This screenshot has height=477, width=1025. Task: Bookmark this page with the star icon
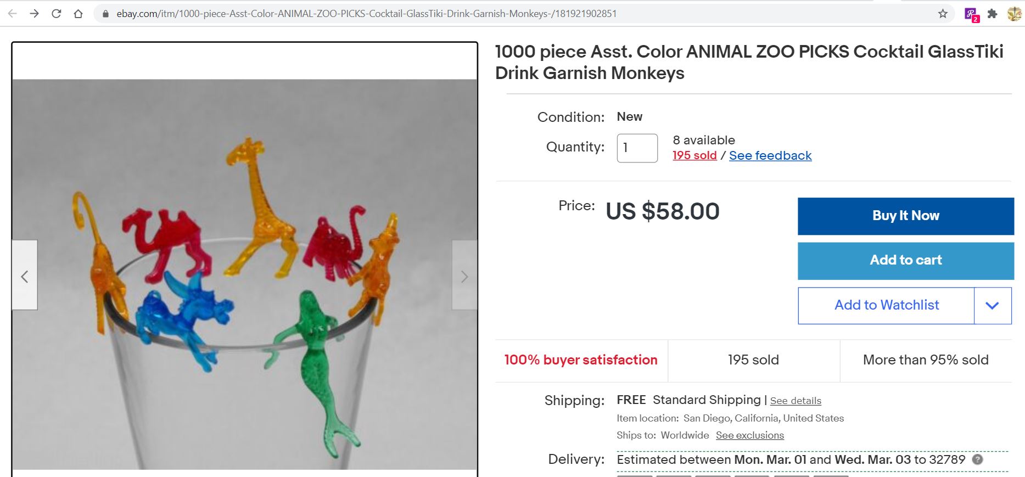943,14
